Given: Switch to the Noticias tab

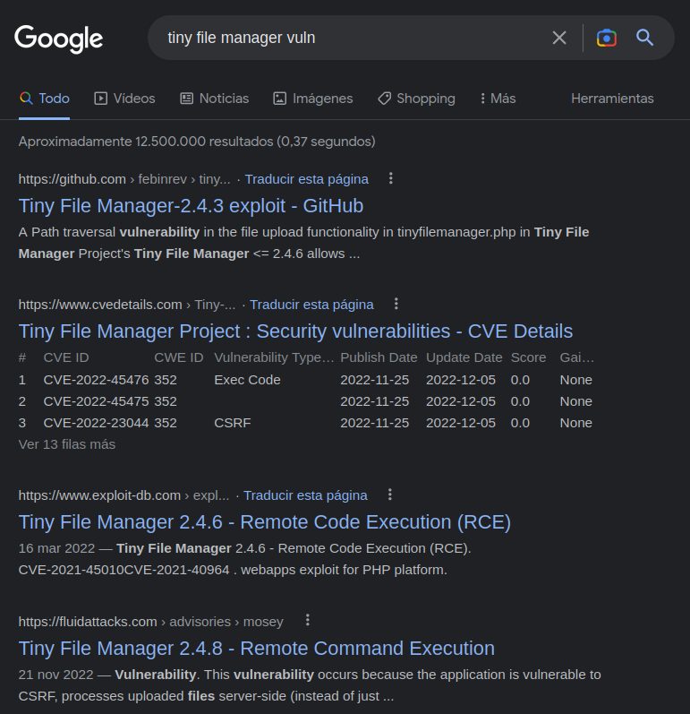Looking at the screenshot, I should [x=215, y=99].
